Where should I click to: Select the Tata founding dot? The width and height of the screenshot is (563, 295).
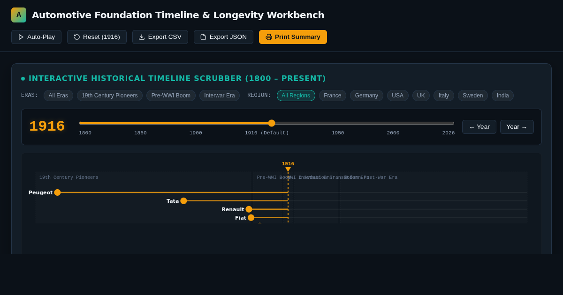pos(183,201)
